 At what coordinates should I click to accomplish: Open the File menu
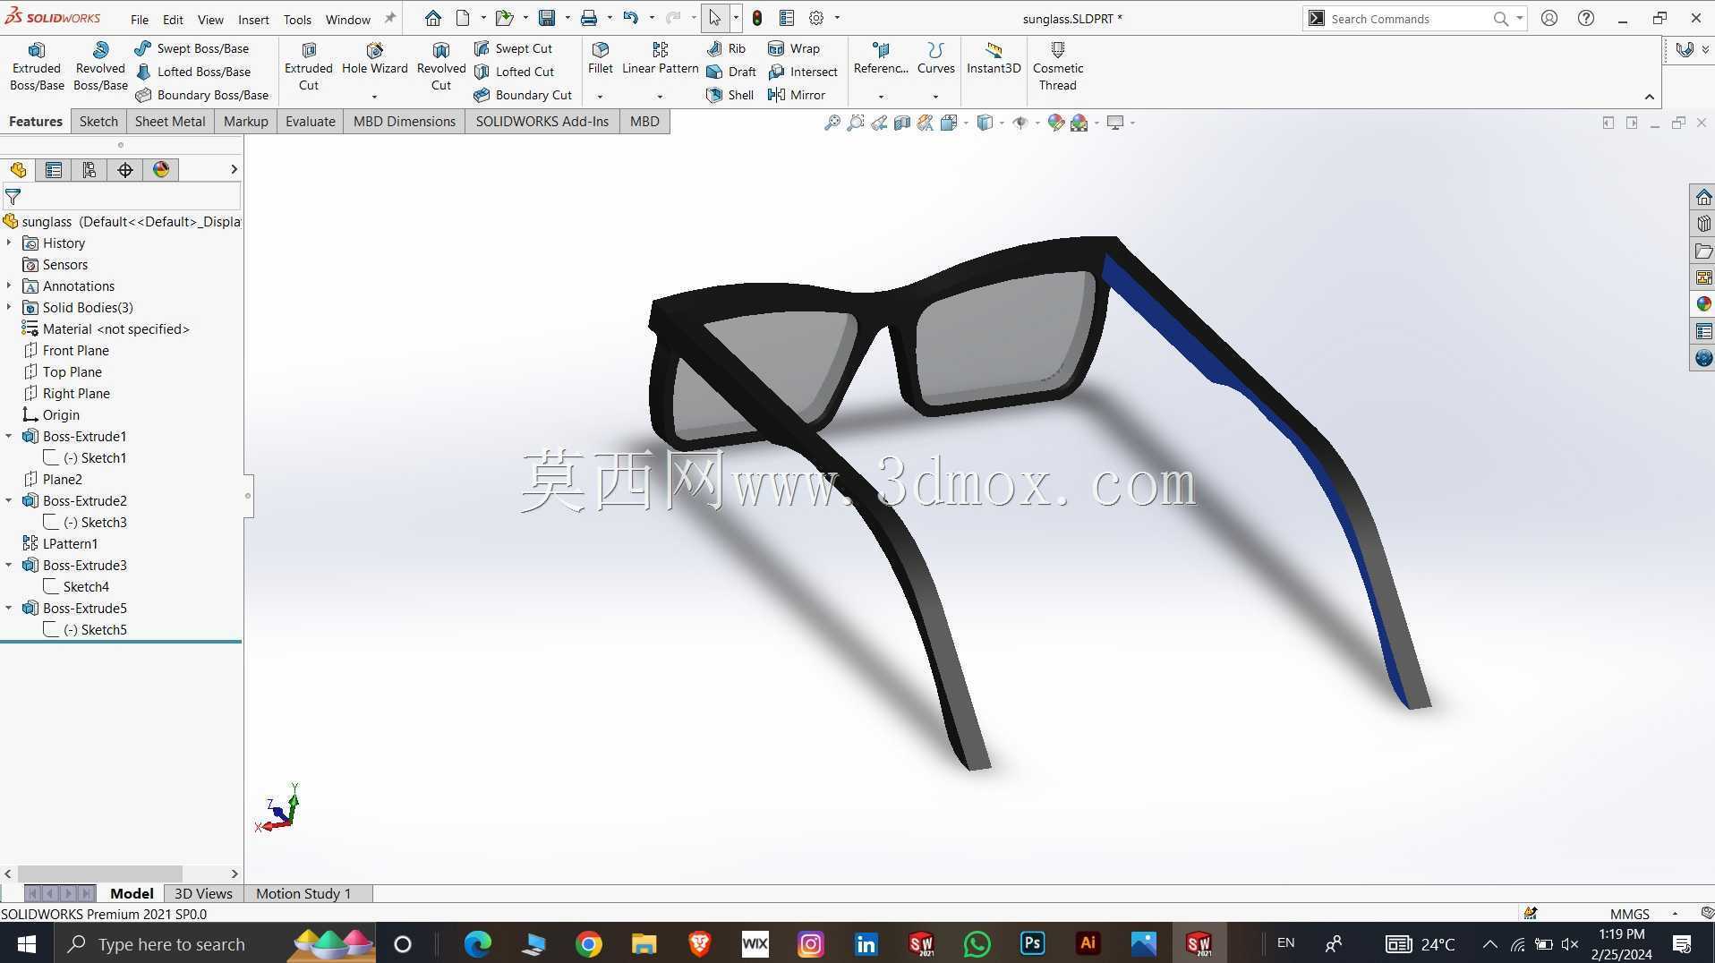coord(140,19)
